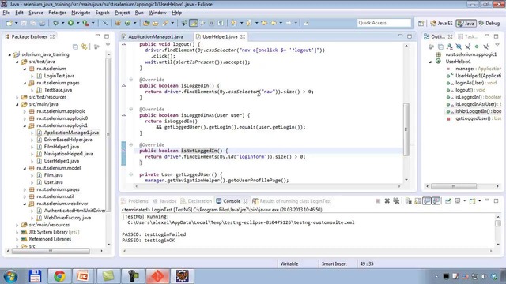Collapse the ru.st.selenium.applogic1 package
Image resolution: width=506 pixels, height=284 pixels.
[25, 125]
